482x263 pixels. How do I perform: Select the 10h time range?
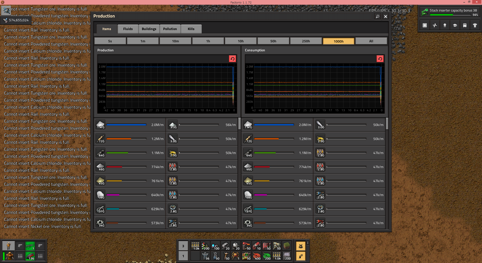(x=241, y=41)
